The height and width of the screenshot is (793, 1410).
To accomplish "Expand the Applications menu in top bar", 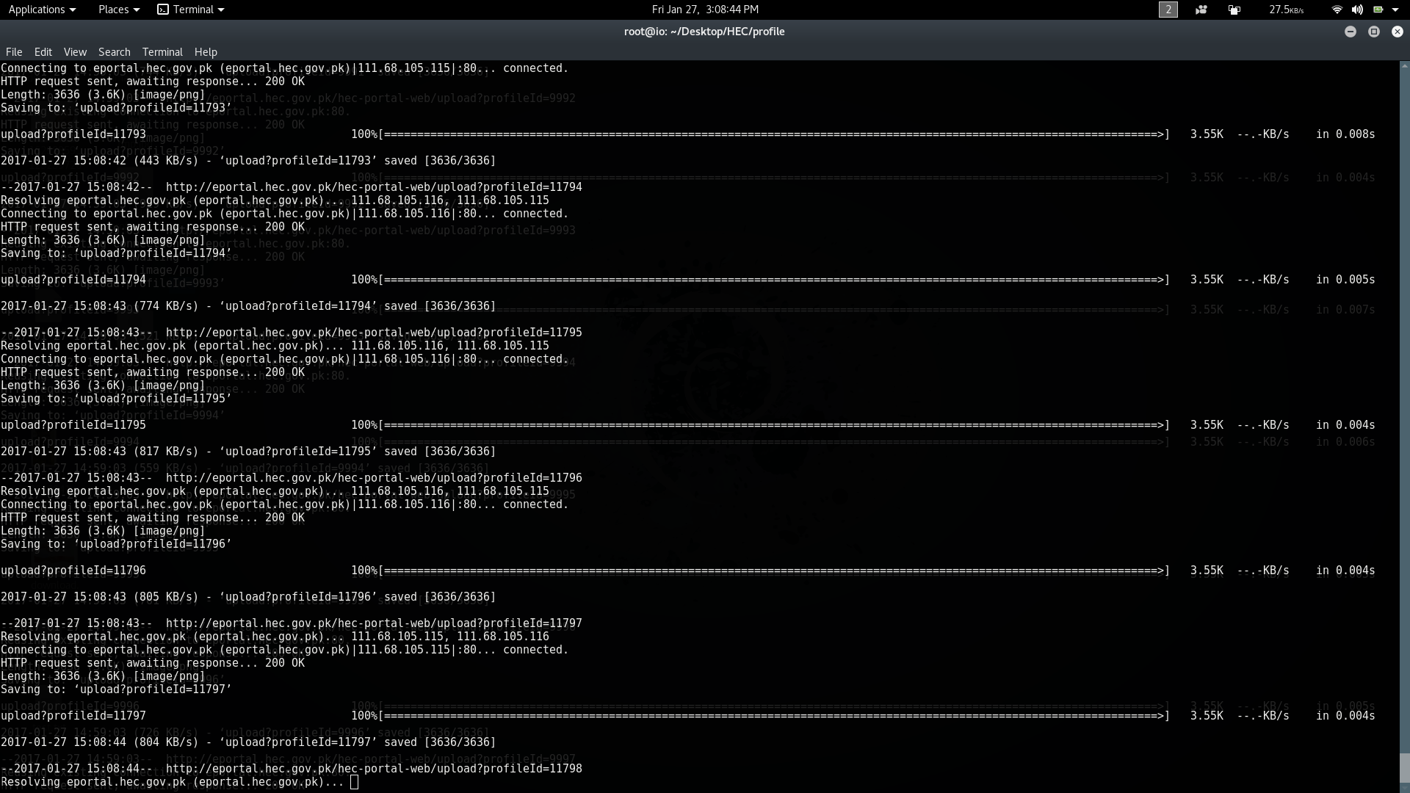I will [x=42, y=10].
